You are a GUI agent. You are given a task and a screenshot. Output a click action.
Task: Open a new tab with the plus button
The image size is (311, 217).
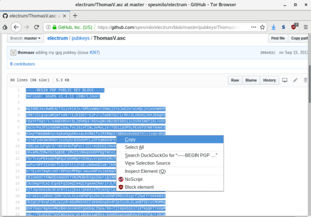coord(75,16)
